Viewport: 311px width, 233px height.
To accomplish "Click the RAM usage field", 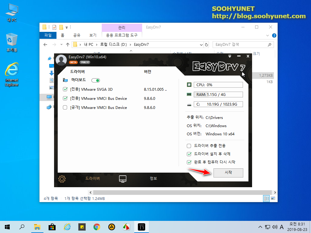I will (218, 95).
